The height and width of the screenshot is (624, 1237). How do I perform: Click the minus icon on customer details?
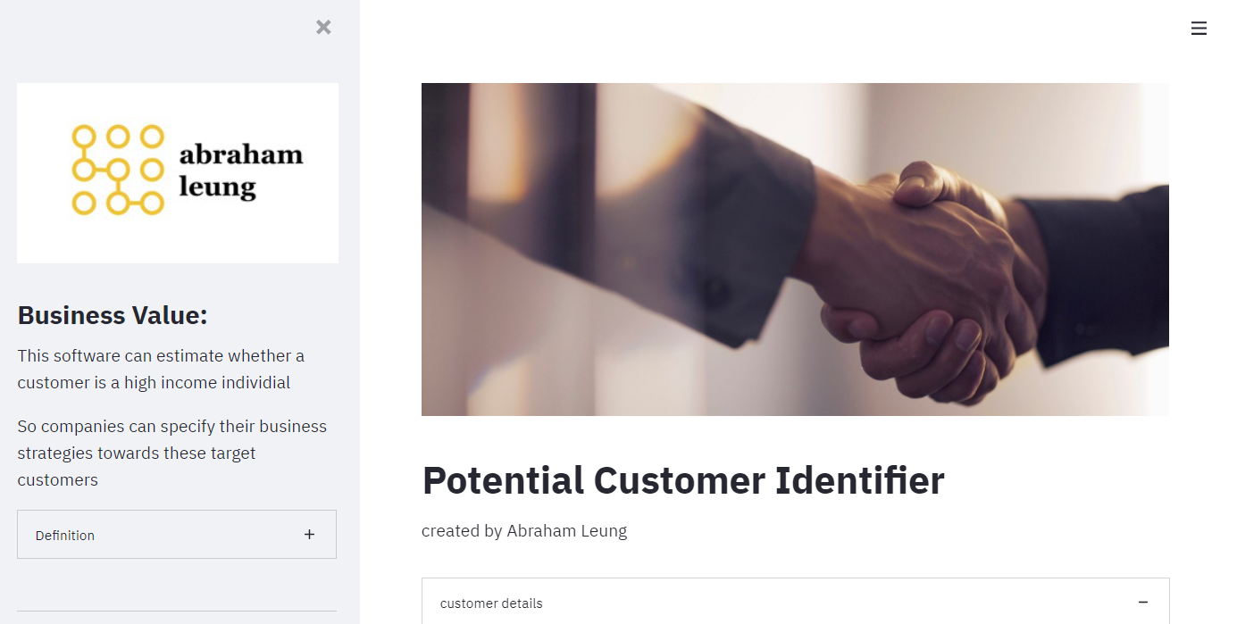pyautogui.click(x=1143, y=603)
